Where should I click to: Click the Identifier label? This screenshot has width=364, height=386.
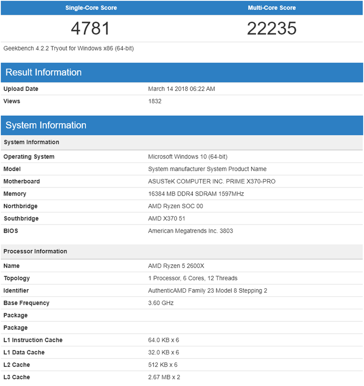coord(16,291)
